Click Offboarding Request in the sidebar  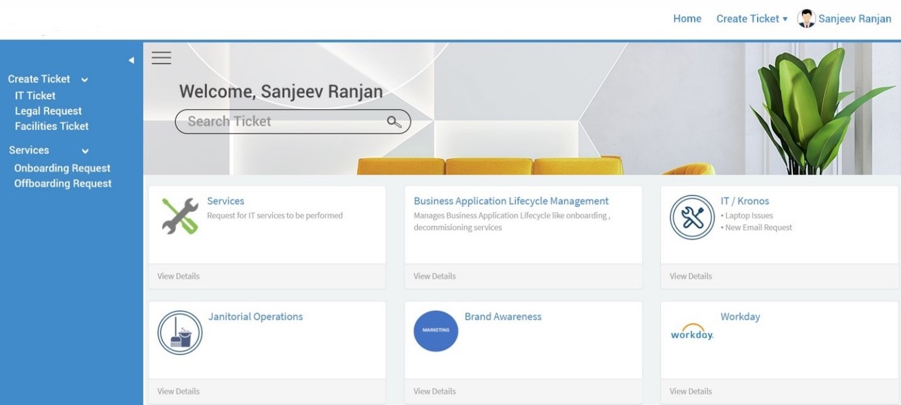coord(63,183)
